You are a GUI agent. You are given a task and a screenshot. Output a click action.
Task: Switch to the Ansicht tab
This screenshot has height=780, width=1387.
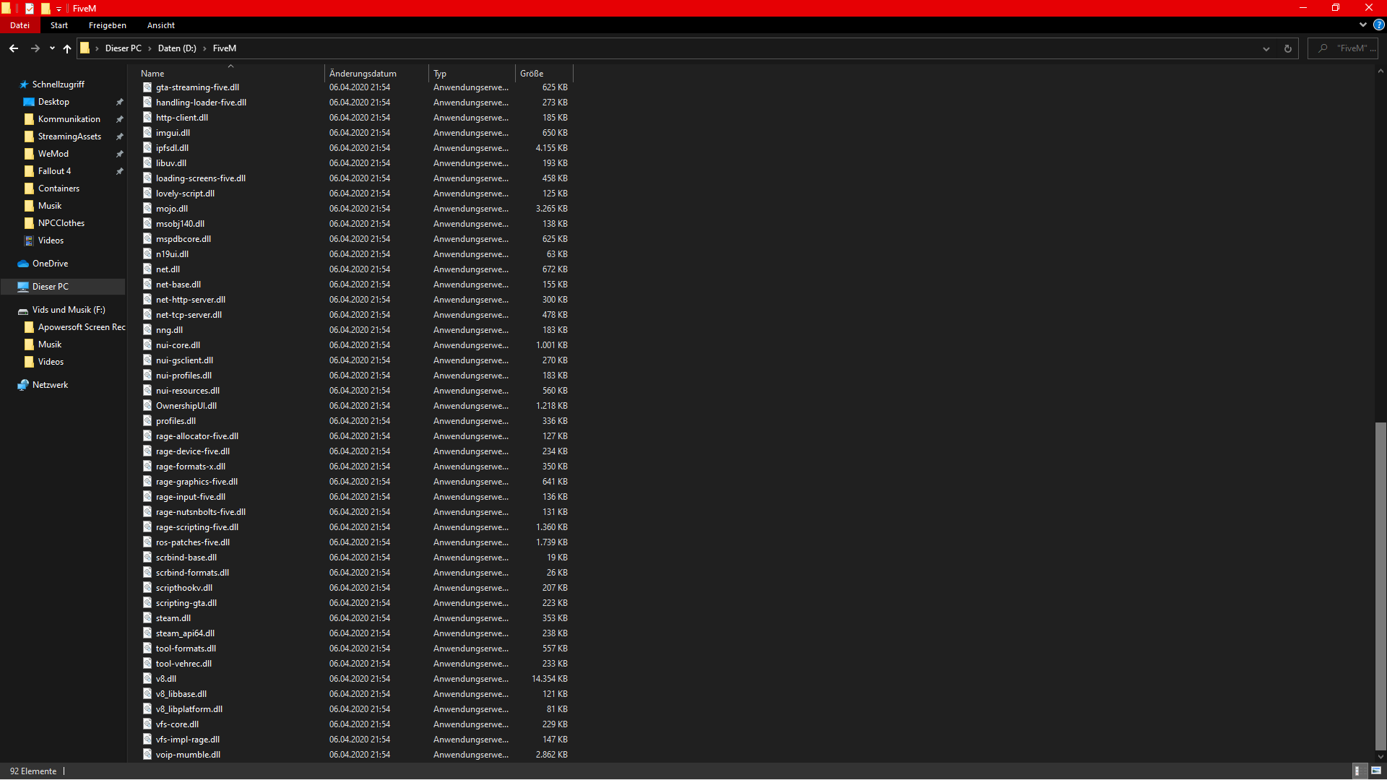160,25
